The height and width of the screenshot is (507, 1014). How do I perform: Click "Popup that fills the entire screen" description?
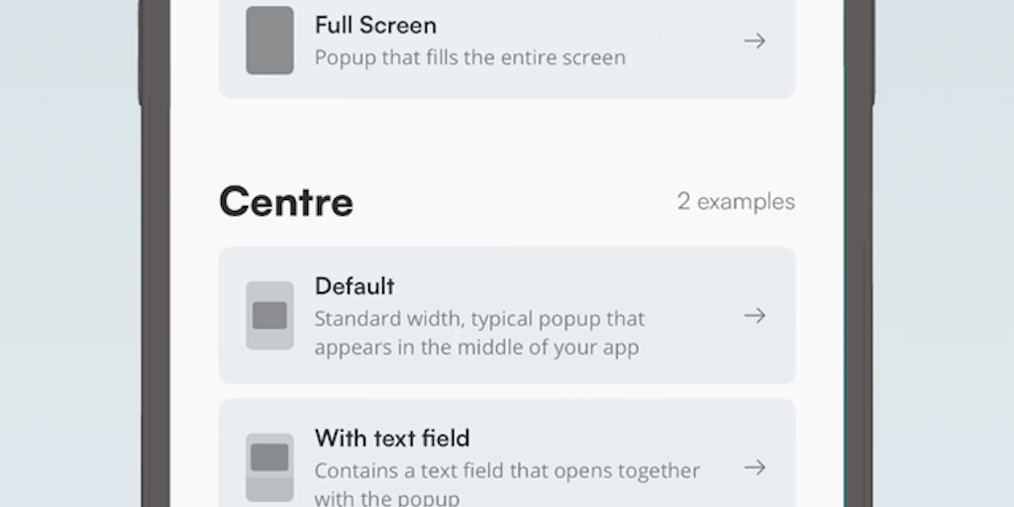469,57
